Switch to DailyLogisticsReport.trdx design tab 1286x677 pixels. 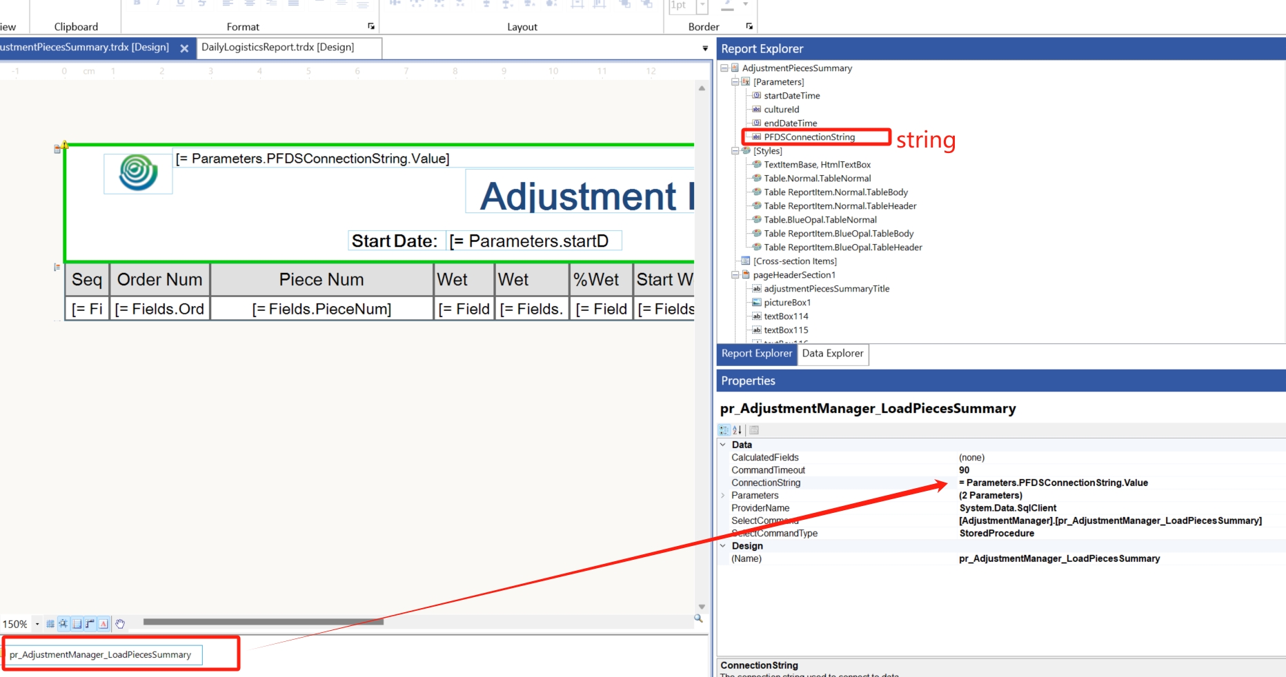pyautogui.click(x=277, y=48)
